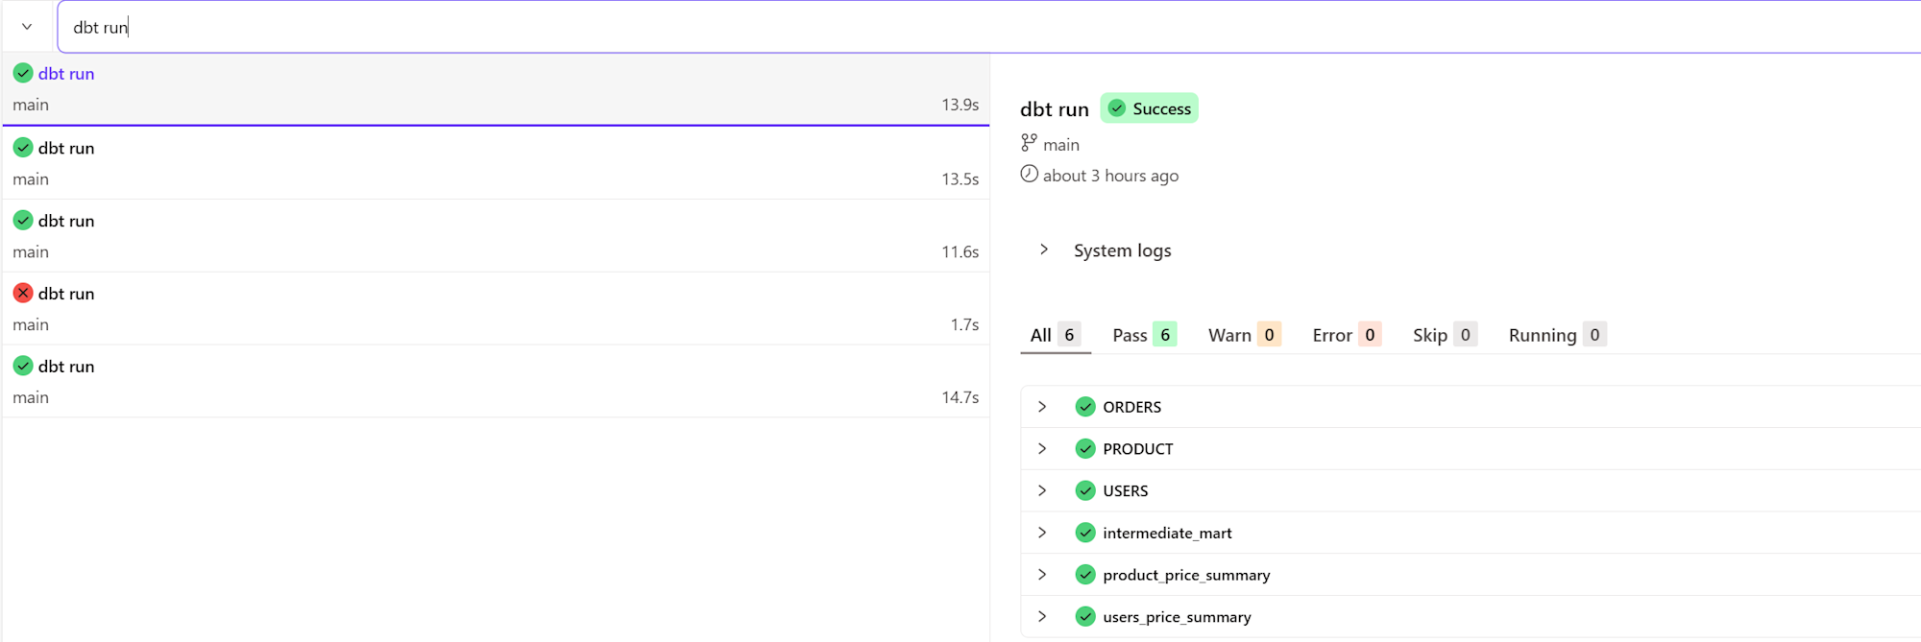
Task: Switch to the Skip results tab
Action: click(x=1445, y=335)
